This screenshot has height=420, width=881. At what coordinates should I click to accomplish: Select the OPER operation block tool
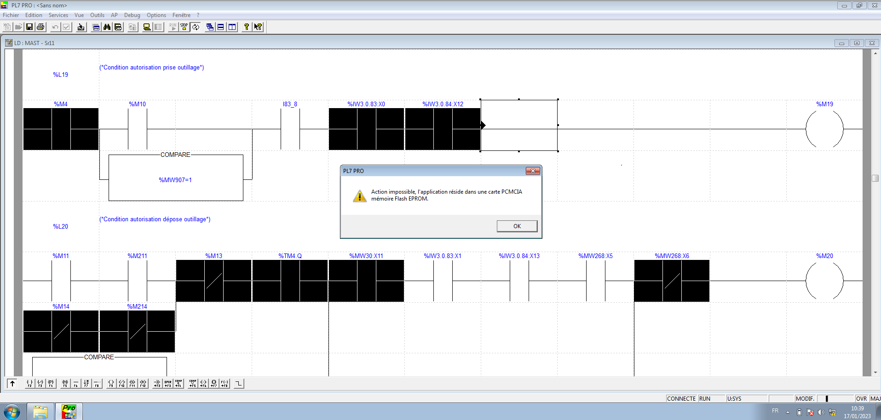(168, 383)
